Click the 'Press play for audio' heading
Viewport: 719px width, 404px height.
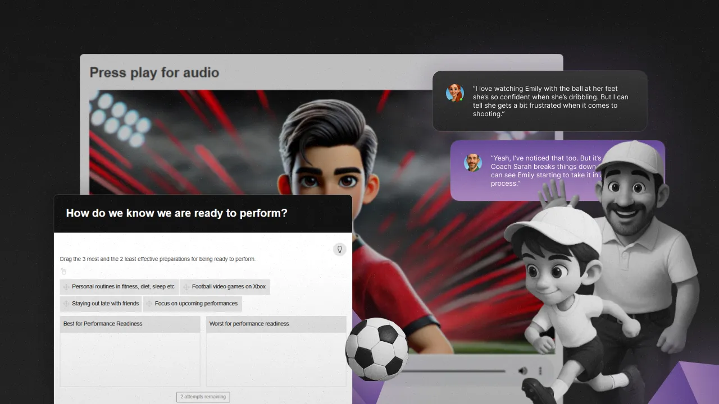(x=154, y=72)
